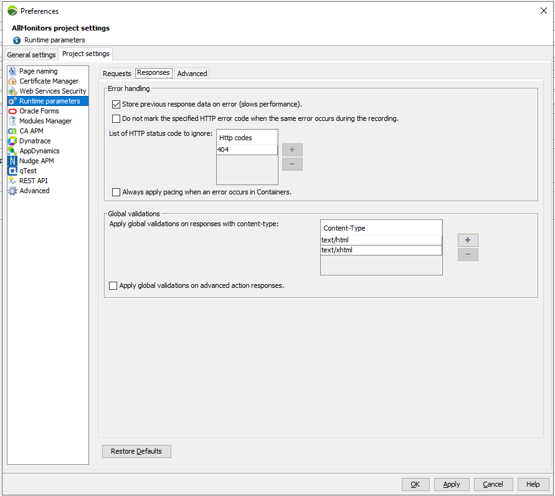555x496 pixels.
Task: Open the Web Services Security icon
Action: pos(12,91)
